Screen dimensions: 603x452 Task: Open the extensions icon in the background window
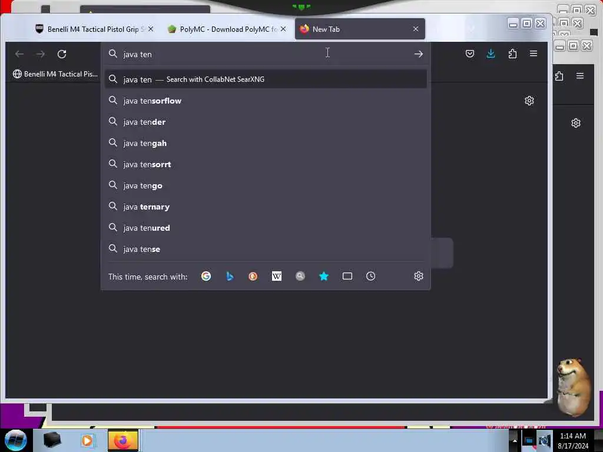559,76
